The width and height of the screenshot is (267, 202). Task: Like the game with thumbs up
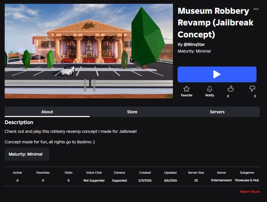coord(230,88)
